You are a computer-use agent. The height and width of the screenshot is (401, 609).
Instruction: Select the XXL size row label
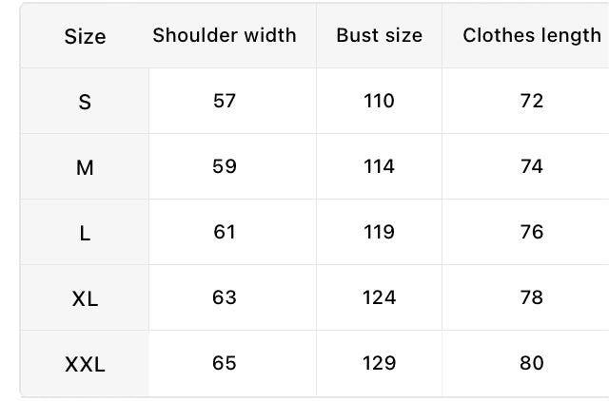85,365
